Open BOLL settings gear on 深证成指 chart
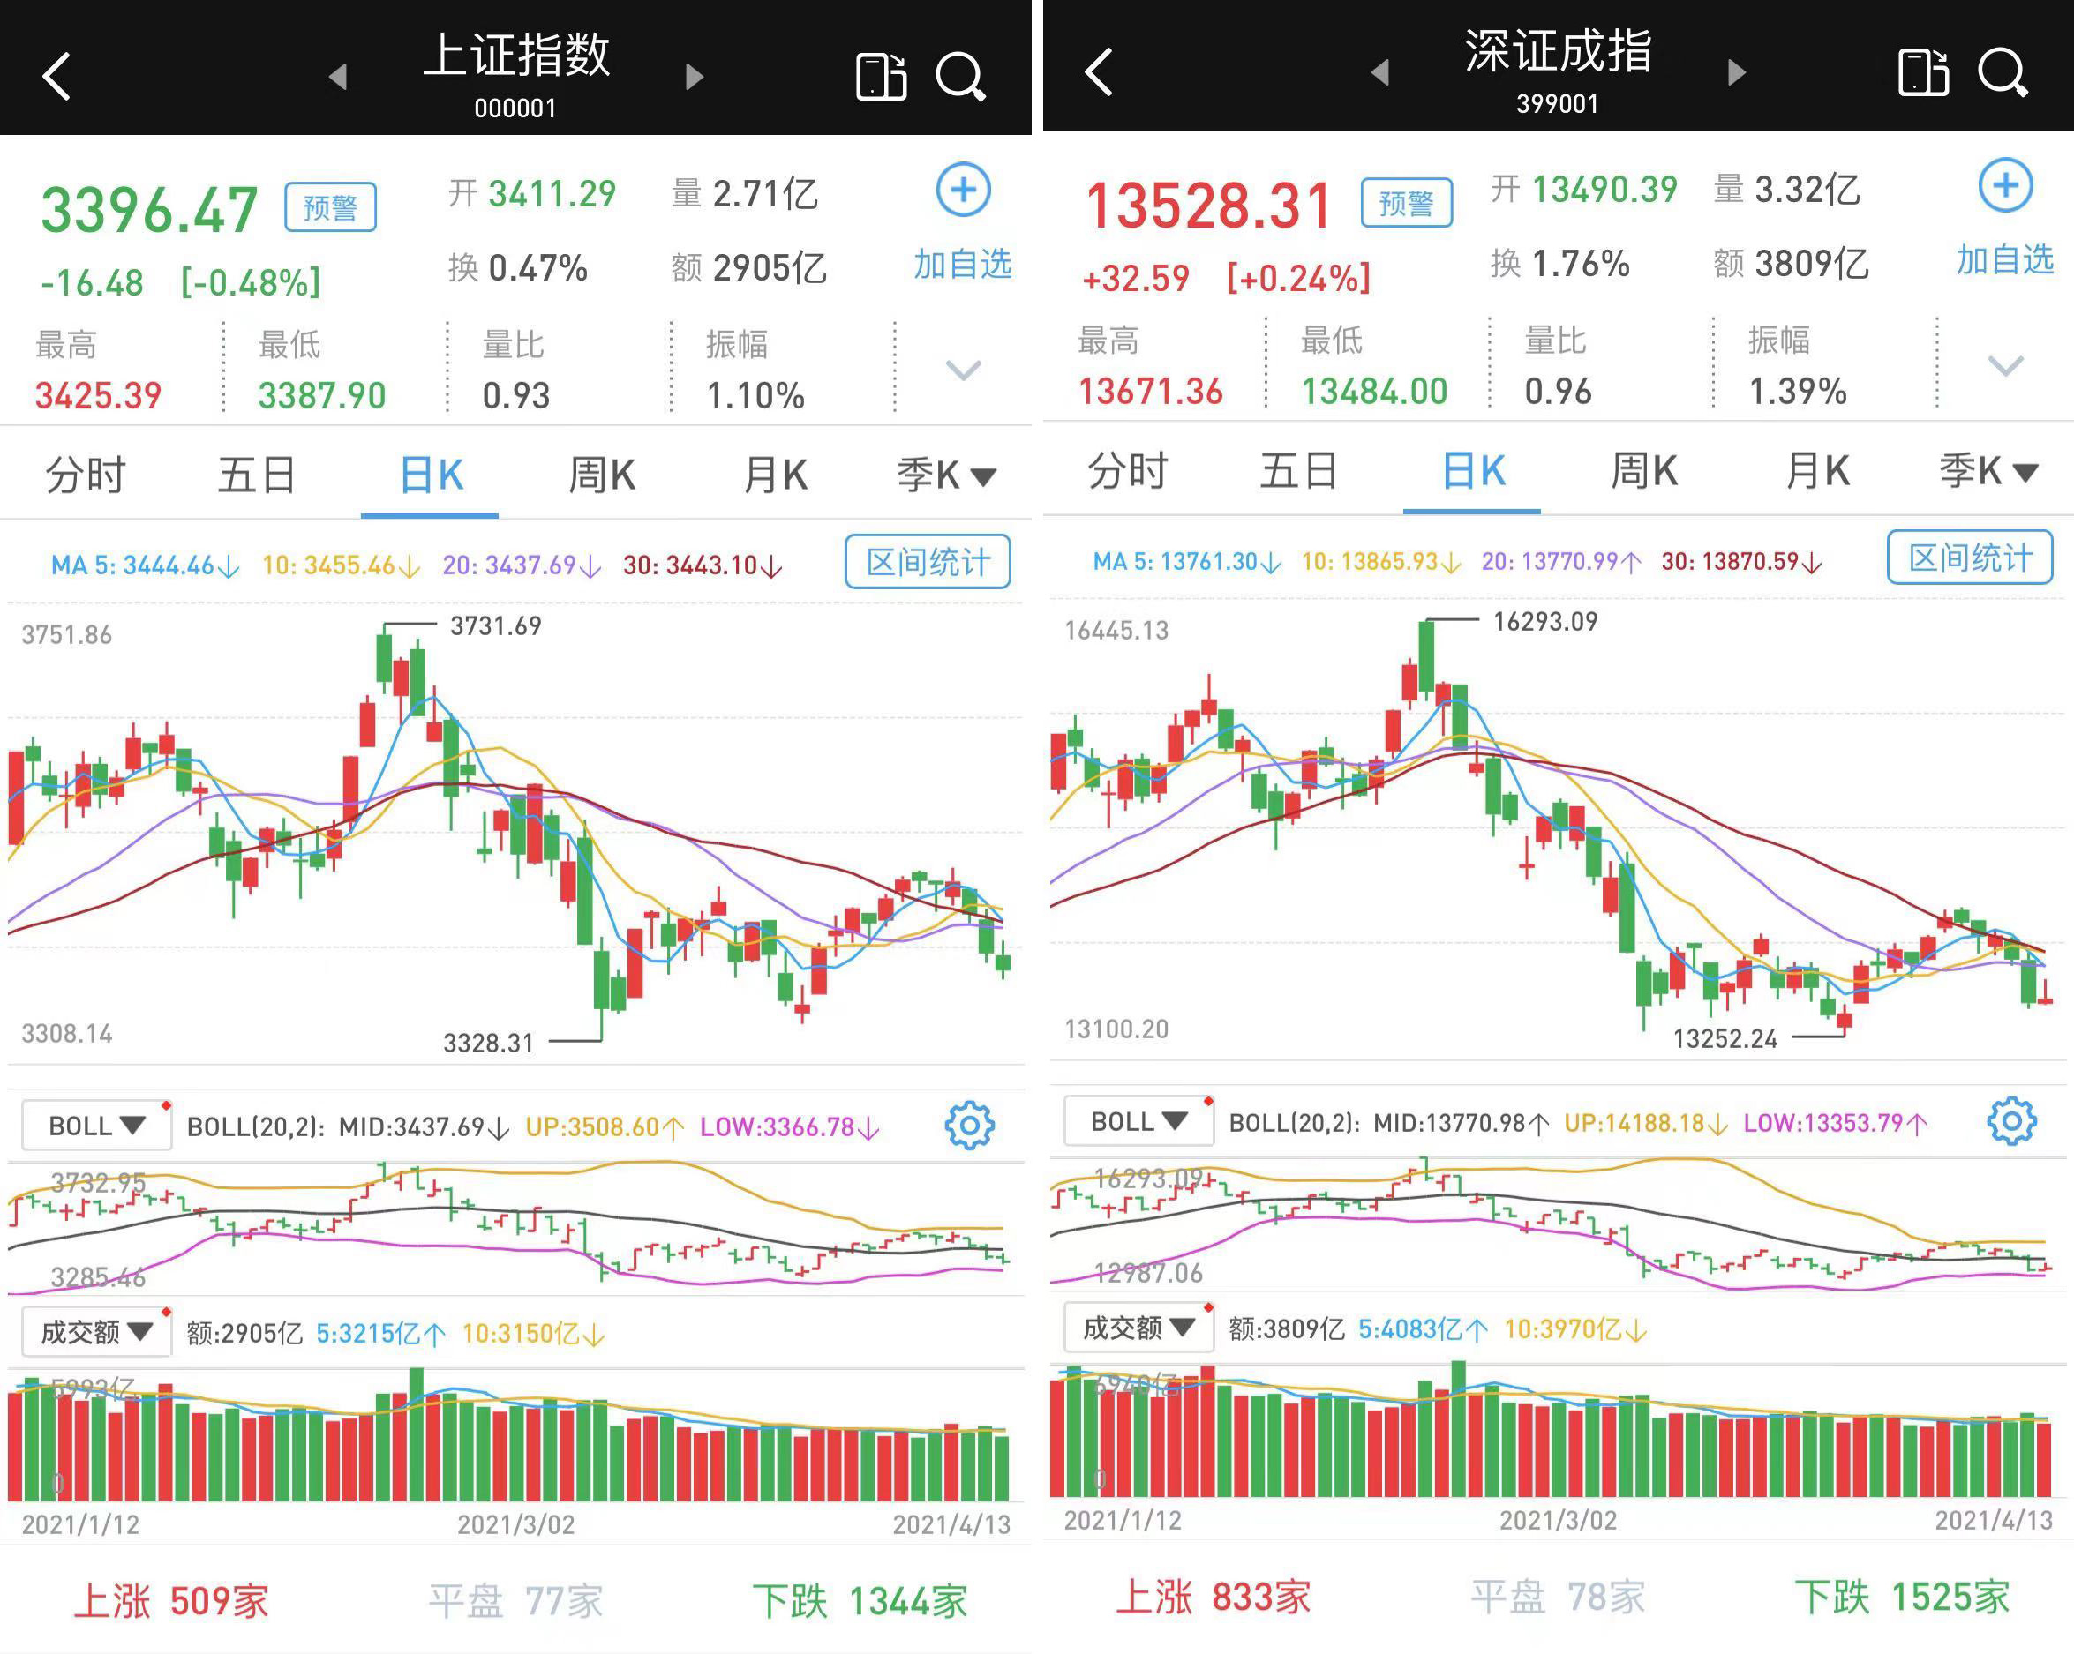 click(x=2010, y=1121)
